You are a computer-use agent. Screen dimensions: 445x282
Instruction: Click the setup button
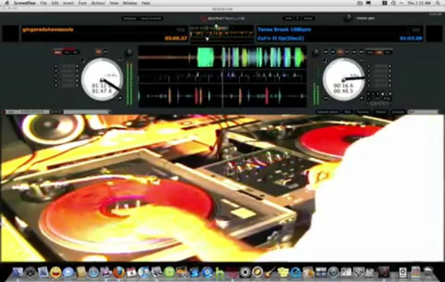click(308, 18)
